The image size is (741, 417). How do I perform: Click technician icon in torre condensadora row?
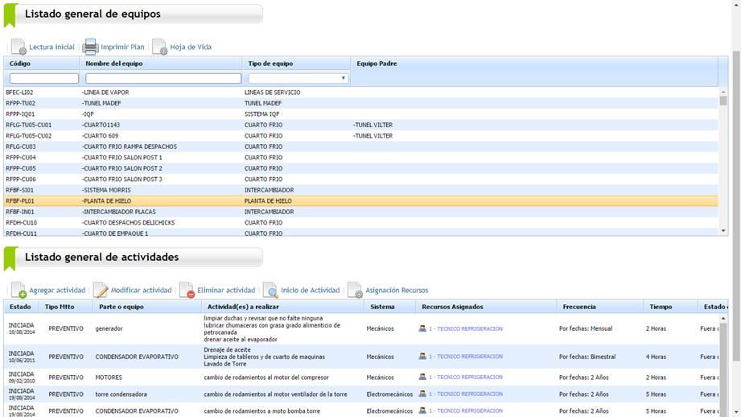422,394
